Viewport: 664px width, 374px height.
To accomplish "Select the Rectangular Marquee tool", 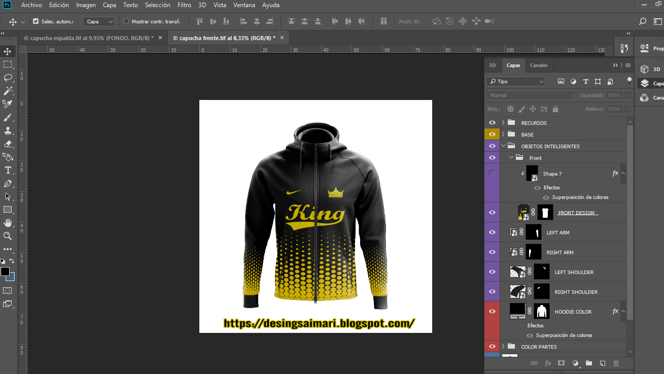I will click(x=8, y=64).
